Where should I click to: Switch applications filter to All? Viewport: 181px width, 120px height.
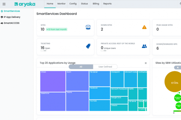pos(81,67)
